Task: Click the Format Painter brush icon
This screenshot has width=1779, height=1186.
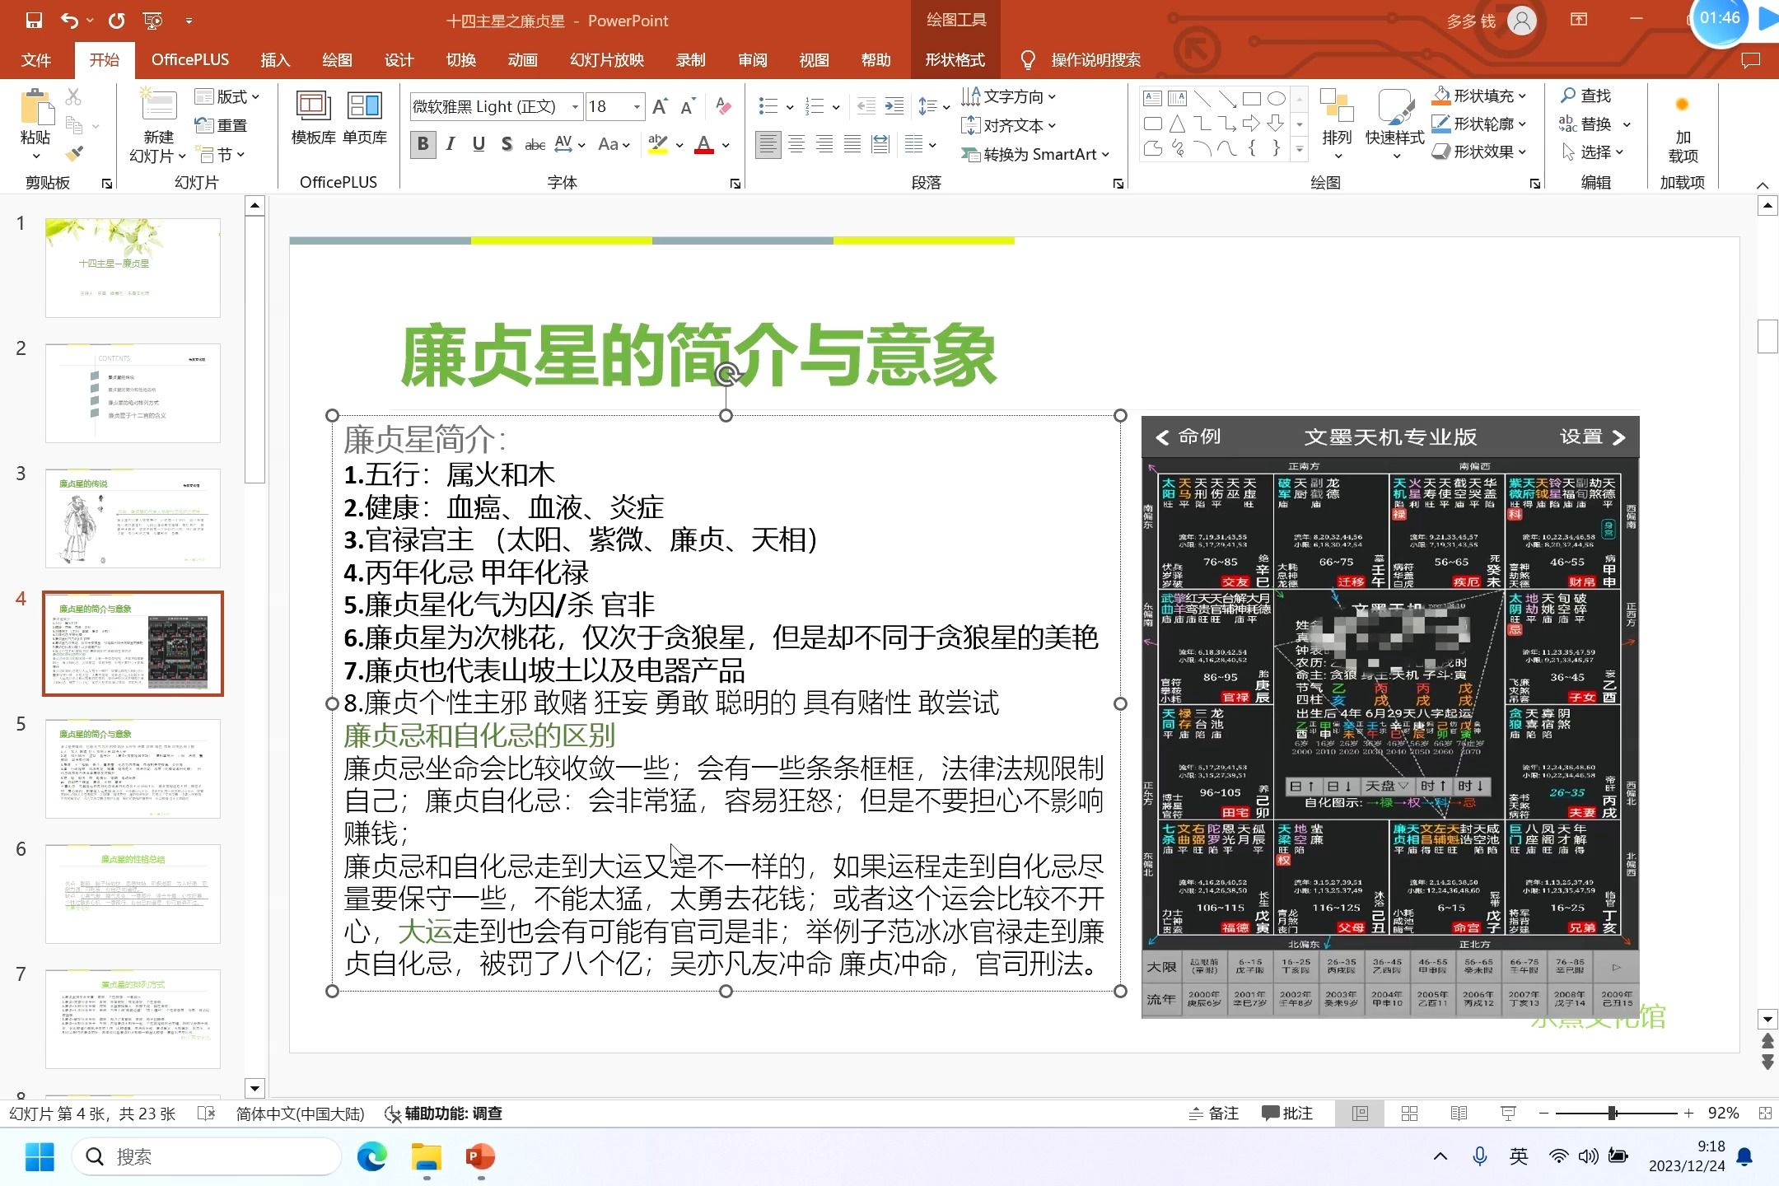Action: click(74, 153)
